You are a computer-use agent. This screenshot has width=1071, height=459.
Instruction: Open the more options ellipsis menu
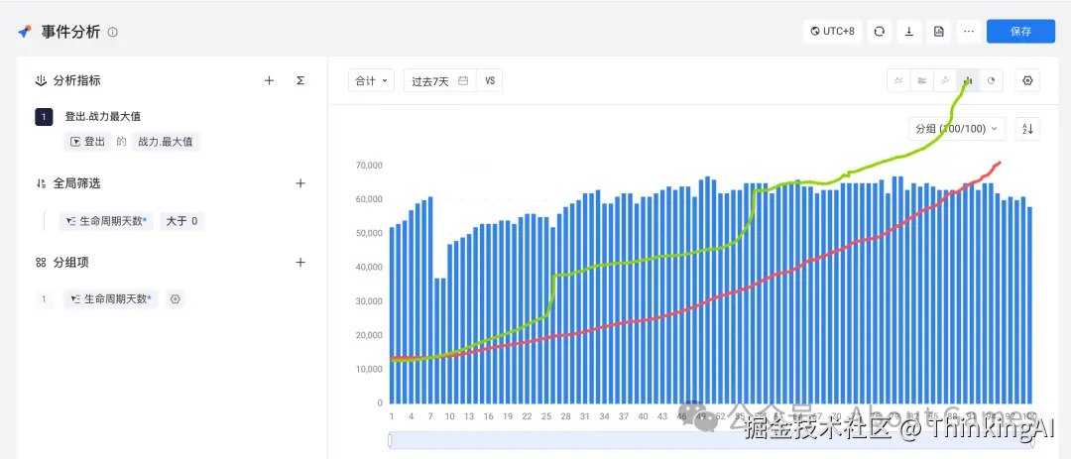(x=969, y=32)
